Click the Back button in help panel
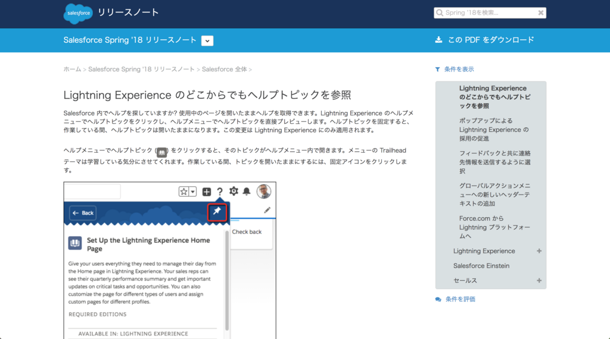610x339 pixels. click(83, 213)
